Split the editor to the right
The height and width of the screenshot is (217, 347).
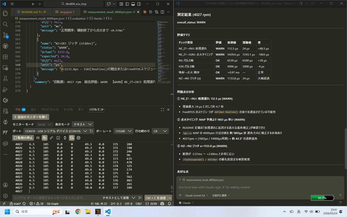pyautogui.click(x=163, y=12)
